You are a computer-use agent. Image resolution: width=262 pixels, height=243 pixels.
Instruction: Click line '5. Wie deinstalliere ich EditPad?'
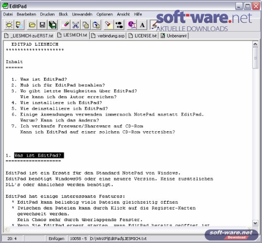[x=59, y=108]
